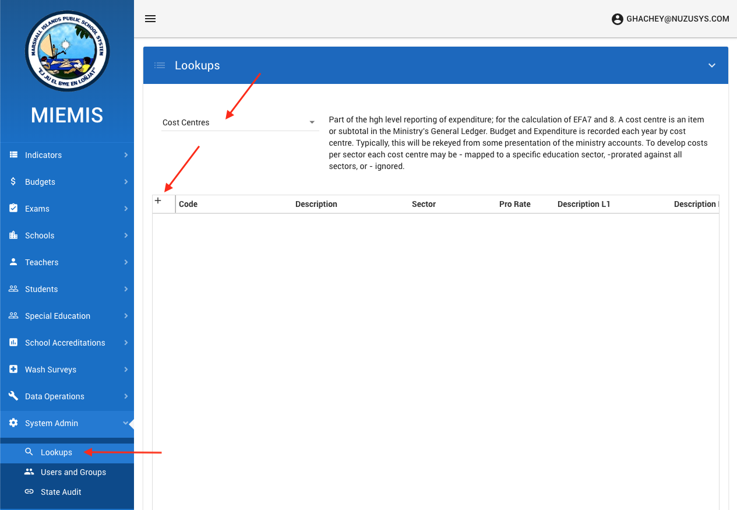Viewport: 737px width, 510px height.
Task: Click the plus icon to add row
Action: 158,201
